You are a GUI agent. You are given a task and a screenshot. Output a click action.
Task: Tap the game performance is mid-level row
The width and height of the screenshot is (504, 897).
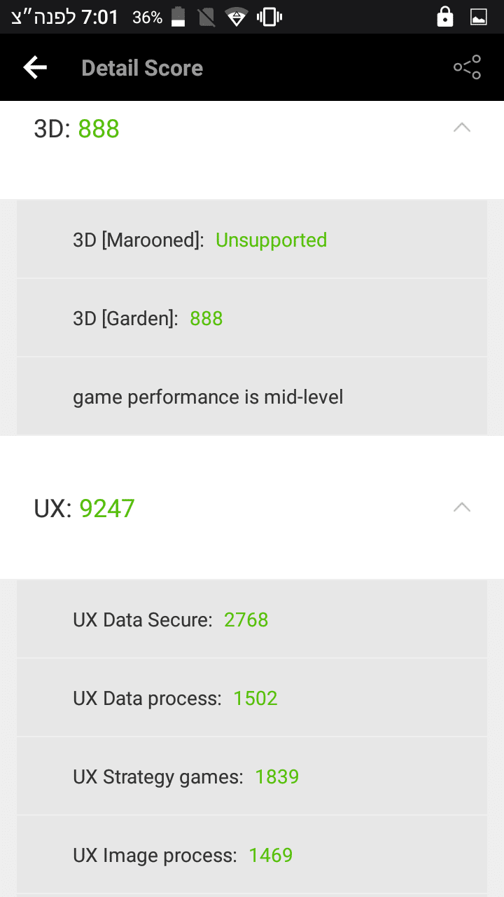tap(252, 397)
